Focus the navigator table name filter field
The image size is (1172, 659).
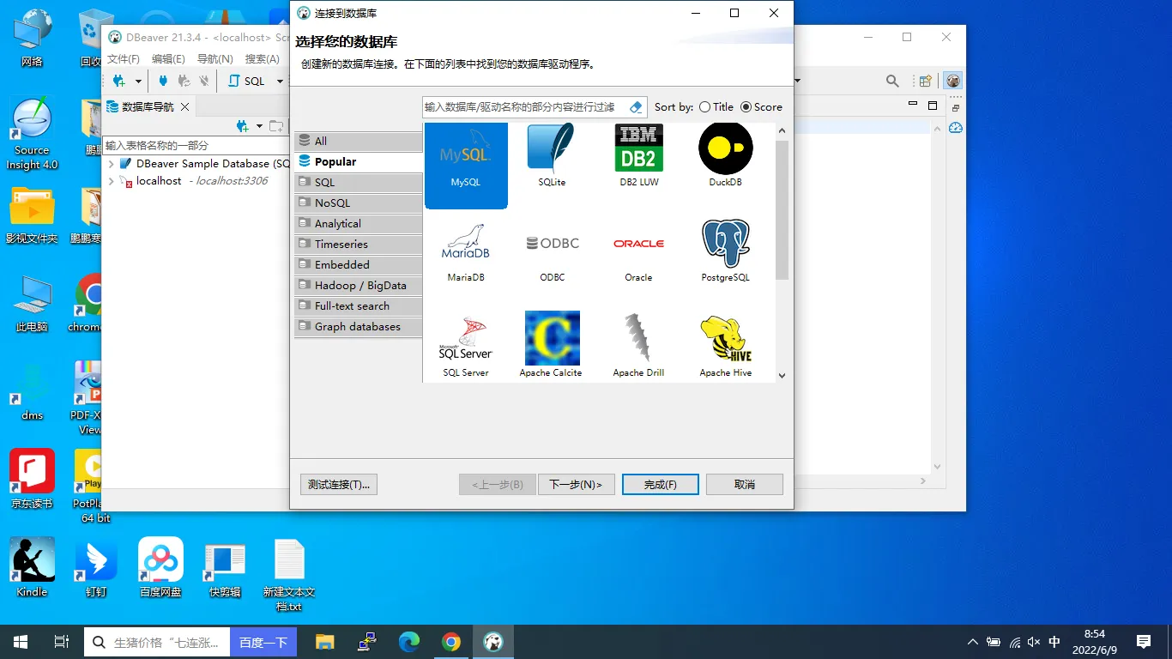(x=196, y=145)
